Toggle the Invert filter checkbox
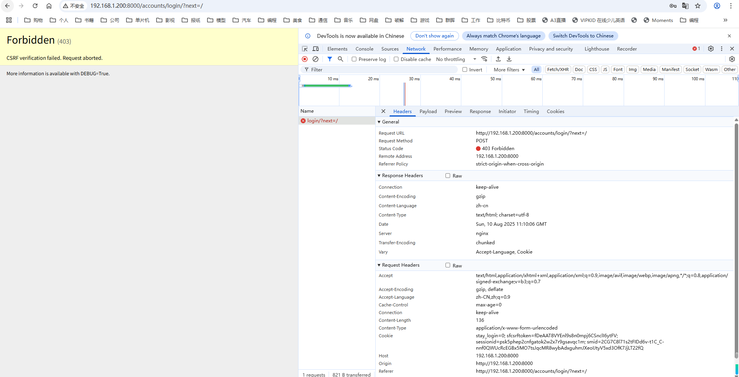Viewport: 739px width, 377px height. pyautogui.click(x=465, y=69)
